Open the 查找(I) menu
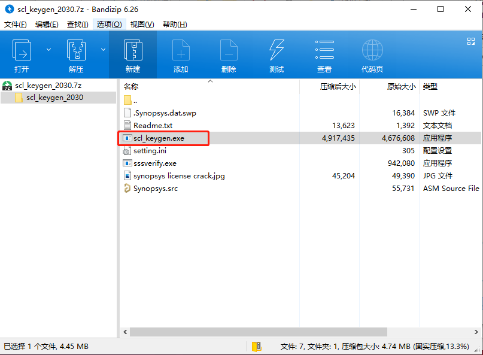This screenshot has height=355, width=483. click(x=78, y=25)
